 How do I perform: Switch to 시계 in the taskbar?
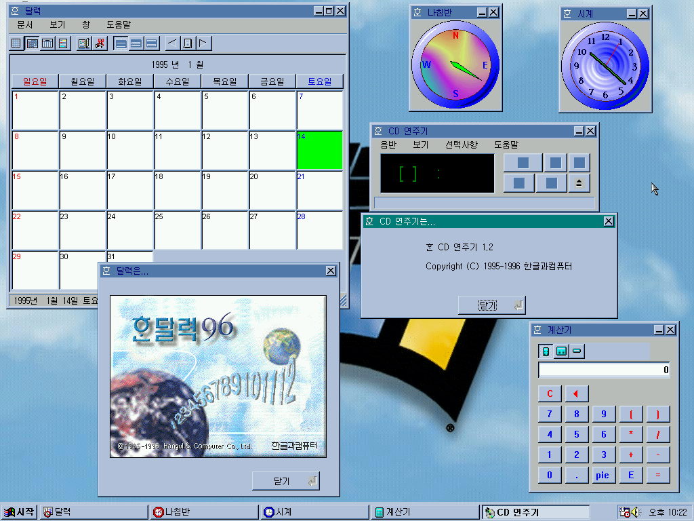[x=314, y=512]
